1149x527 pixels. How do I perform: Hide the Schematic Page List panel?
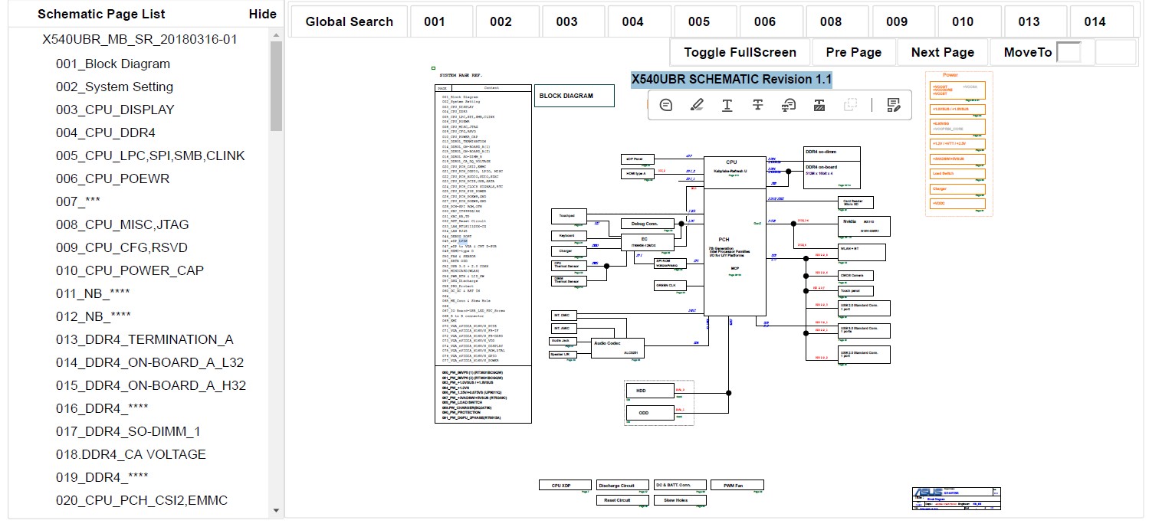[x=263, y=14]
